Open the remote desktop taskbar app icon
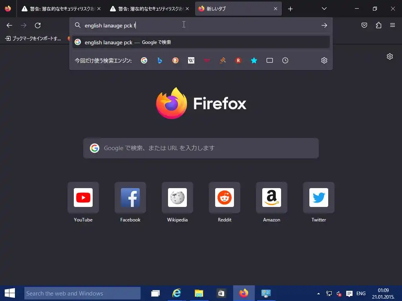Viewport: 402px width, 301px height. pyautogui.click(x=266, y=293)
